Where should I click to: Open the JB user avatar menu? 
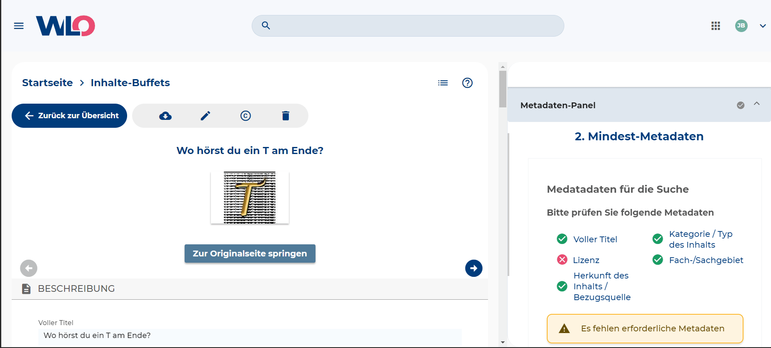click(x=741, y=26)
